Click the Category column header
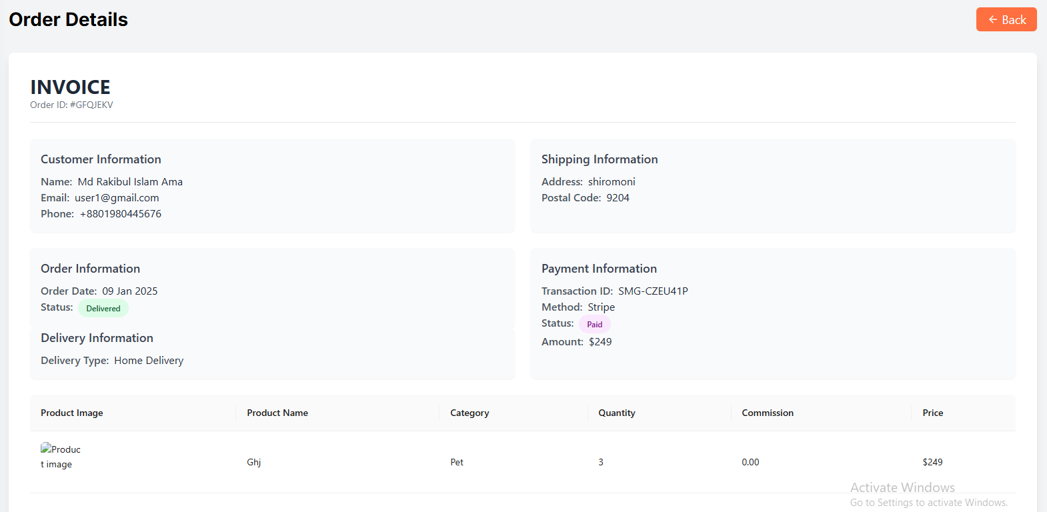This screenshot has width=1047, height=512. coord(469,413)
